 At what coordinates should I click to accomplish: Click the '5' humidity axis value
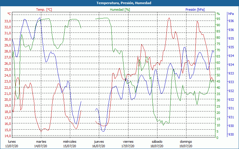click(x=217, y=131)
